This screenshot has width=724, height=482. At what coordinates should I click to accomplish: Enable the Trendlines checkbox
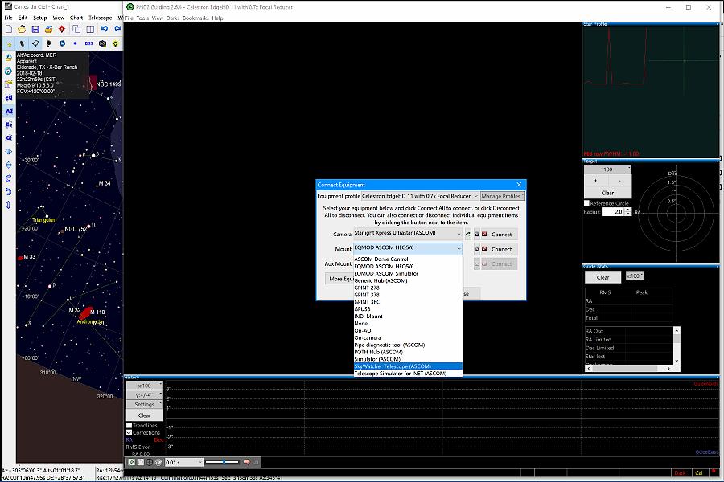(130, 425)
